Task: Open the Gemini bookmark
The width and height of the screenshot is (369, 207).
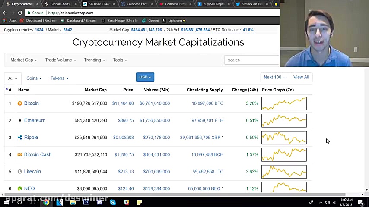Action: pos(150,20)
